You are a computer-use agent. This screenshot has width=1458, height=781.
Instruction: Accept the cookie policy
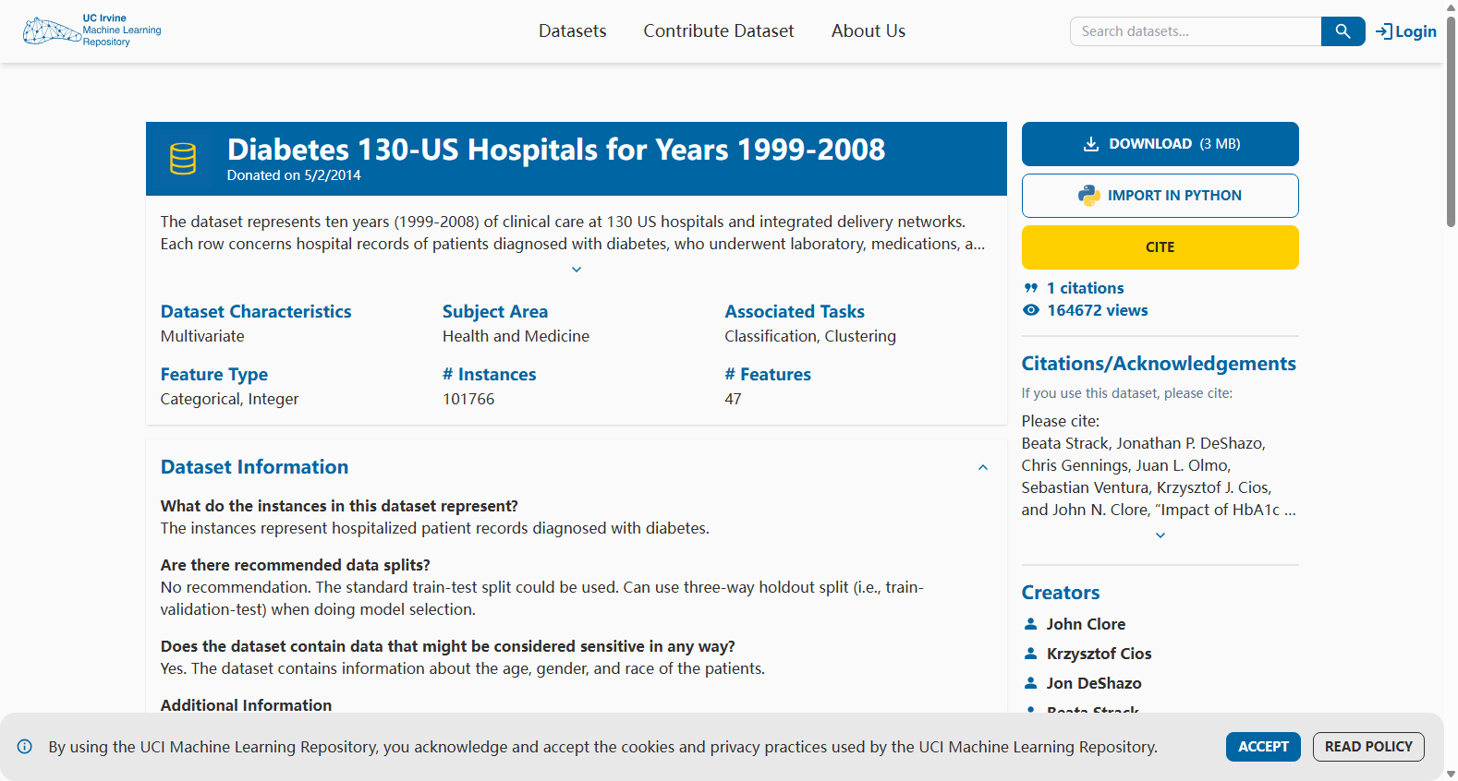[1263, 747]
